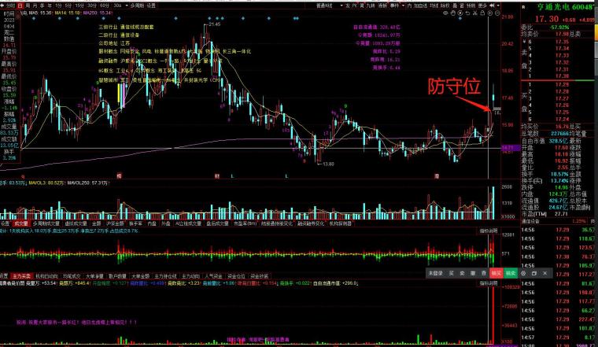
Task: Select the 60分 period
Action: pyautogui.click(x=104, y=6)
